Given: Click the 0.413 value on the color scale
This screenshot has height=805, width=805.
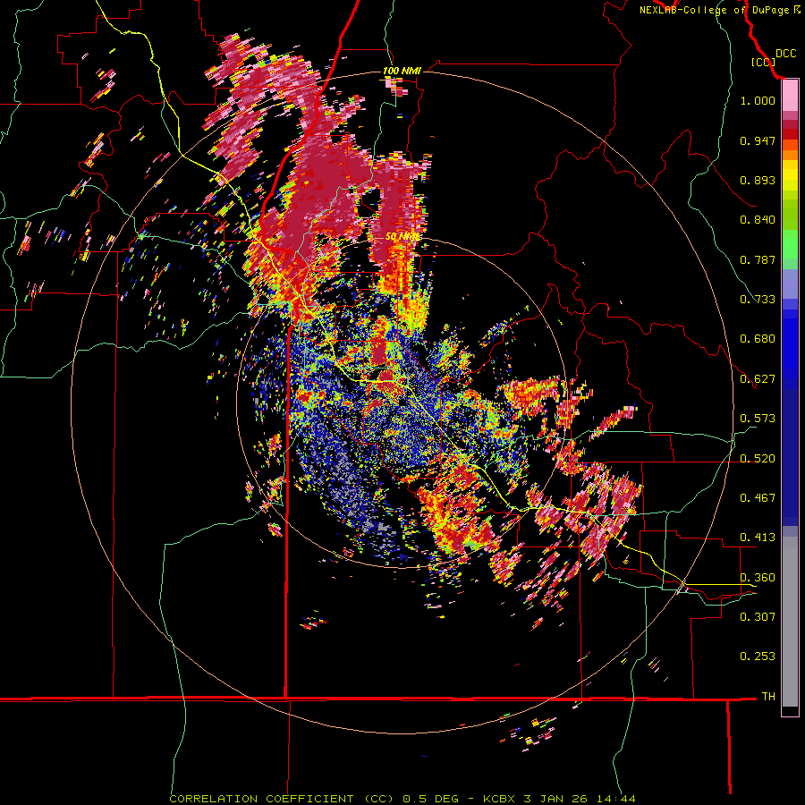Looking at the screenshot, I should (758, 538).
